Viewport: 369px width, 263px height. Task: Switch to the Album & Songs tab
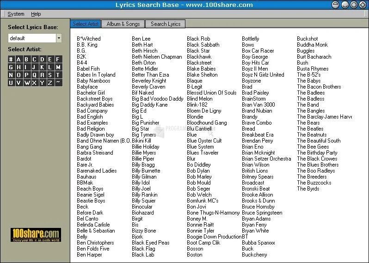(x=123, y=24)
